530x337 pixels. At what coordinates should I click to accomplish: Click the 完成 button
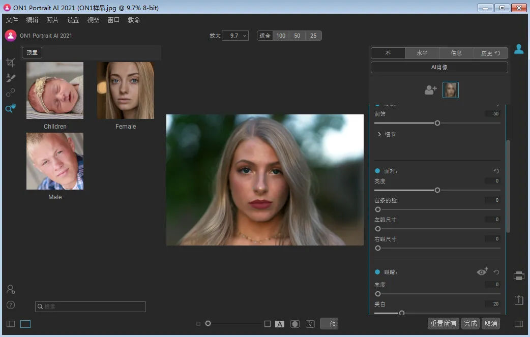tap(470, 323)
